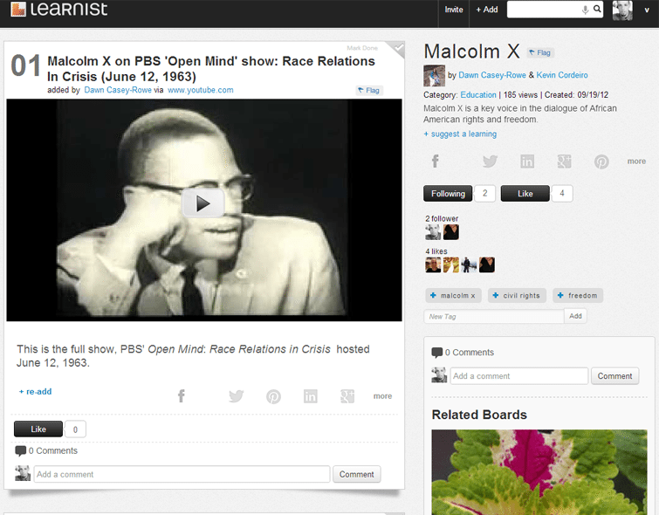Open the user avatar in the top bar
The image size is (659, 515).
(x=622, y=10)
